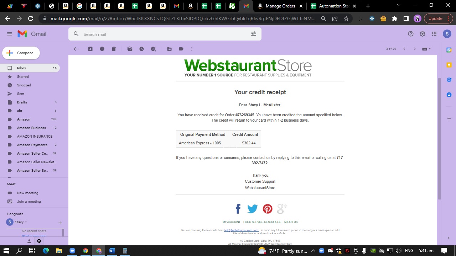Open the Starred folder

pyautogui.click(x=30, y=76)
